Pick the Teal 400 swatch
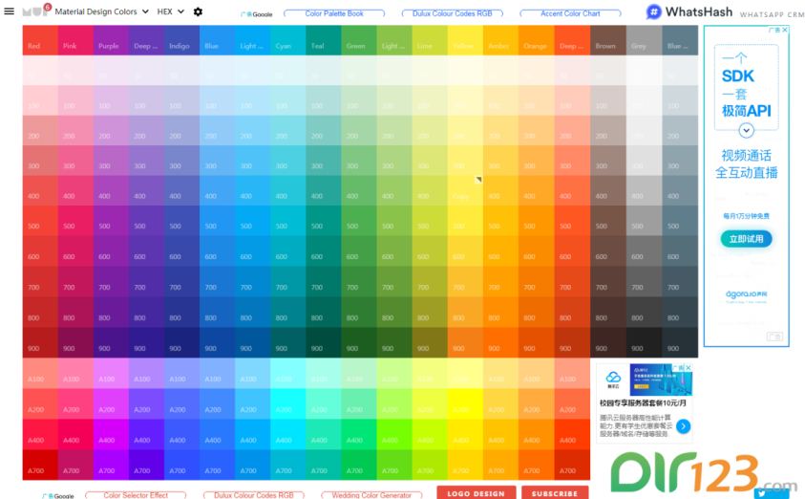Viewport: 805px width, 499px height. [x=324, y=190]
